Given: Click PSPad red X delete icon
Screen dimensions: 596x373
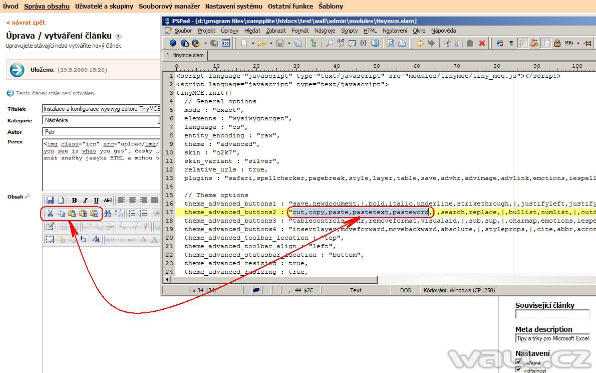Looking at the screenshot, I should [x=482, y=43].
